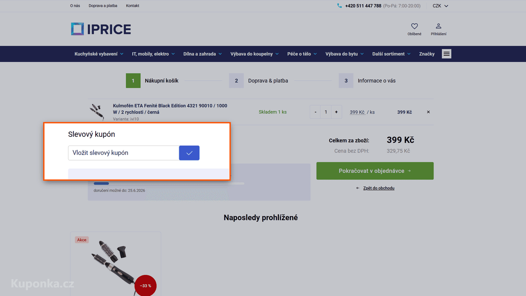Click the Naposledy prohlížené heading
This screenshot has width=526, height=296.
tap(261, 218)
